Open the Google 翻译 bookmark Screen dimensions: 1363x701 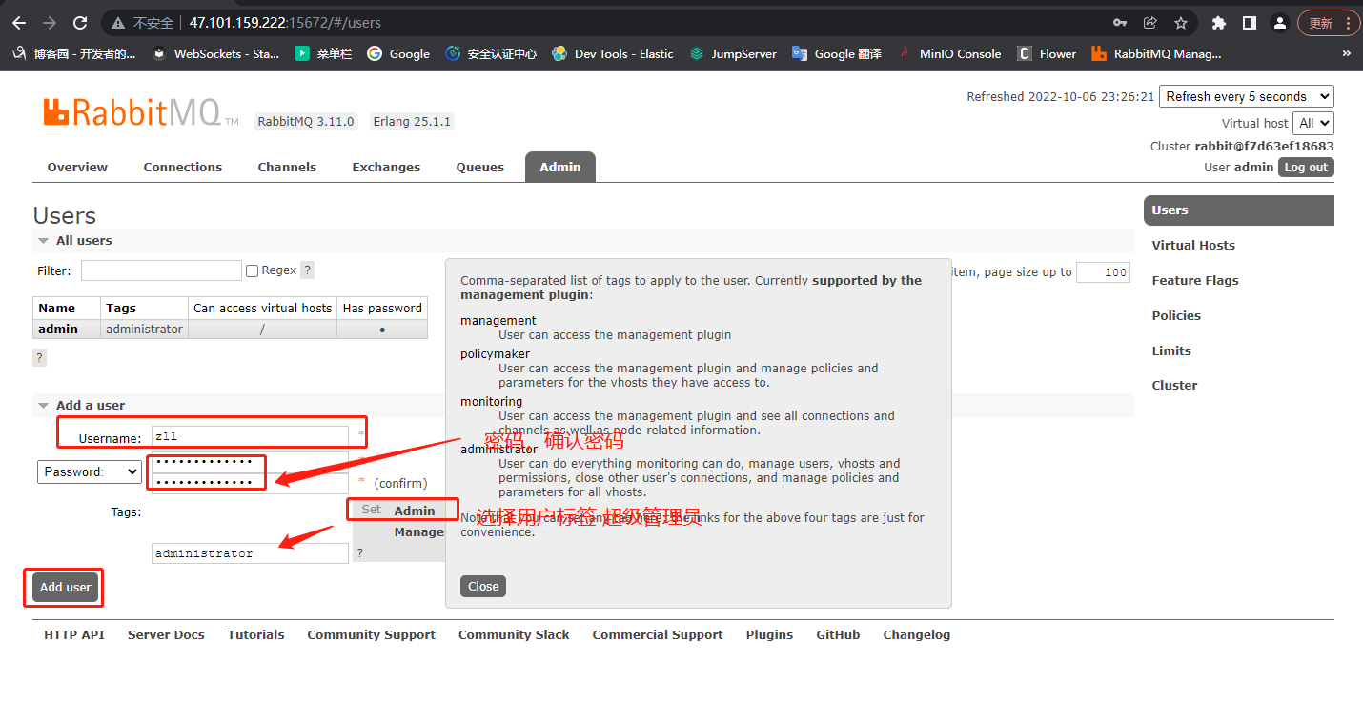click(837, 54)
